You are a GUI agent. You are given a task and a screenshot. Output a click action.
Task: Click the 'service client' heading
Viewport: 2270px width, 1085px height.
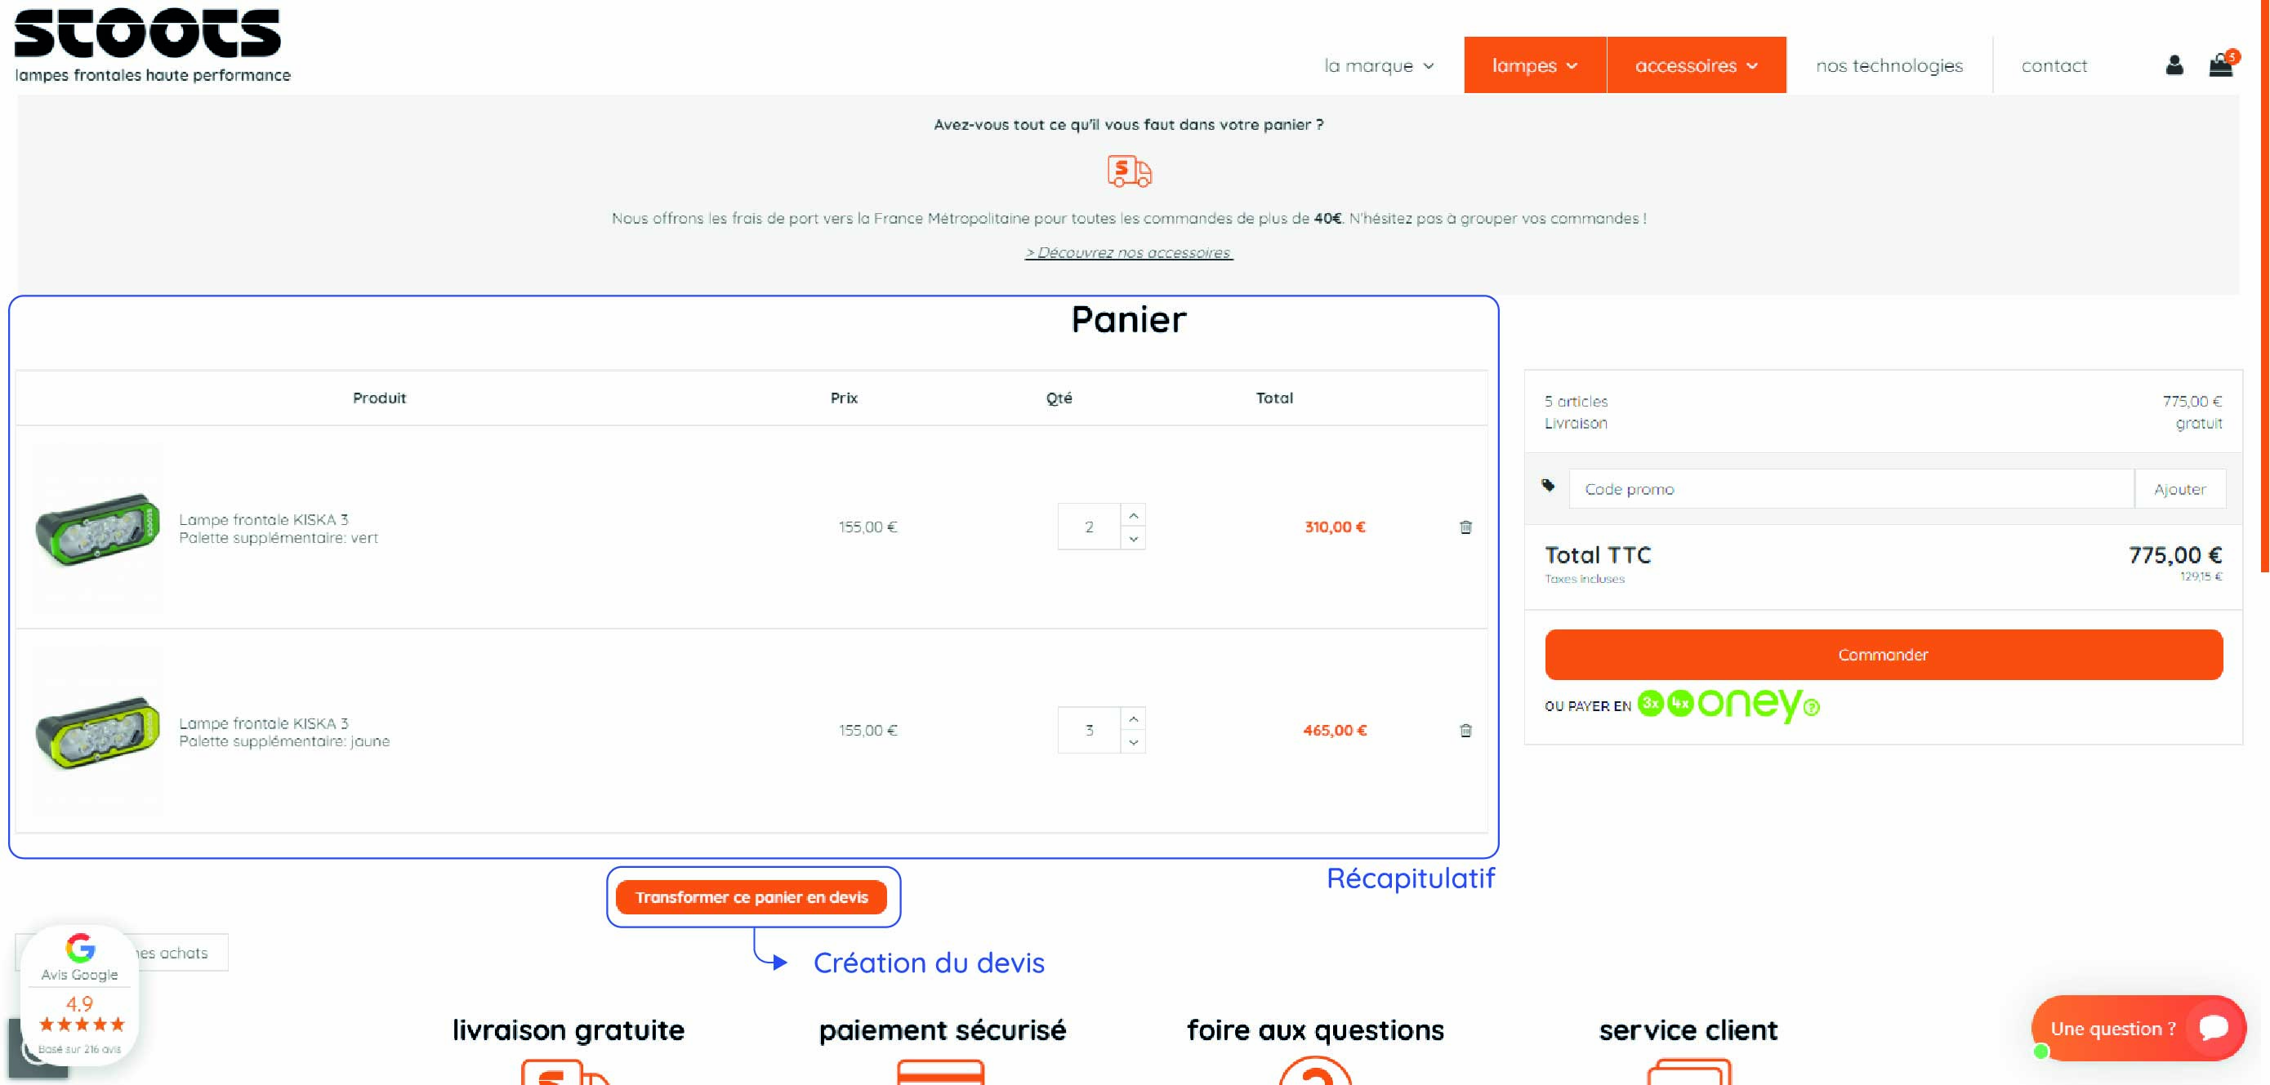1688,1029
